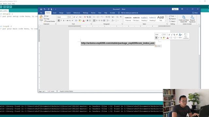
Task: Click the Paste clipboard icon
Action: coord(41,17)
